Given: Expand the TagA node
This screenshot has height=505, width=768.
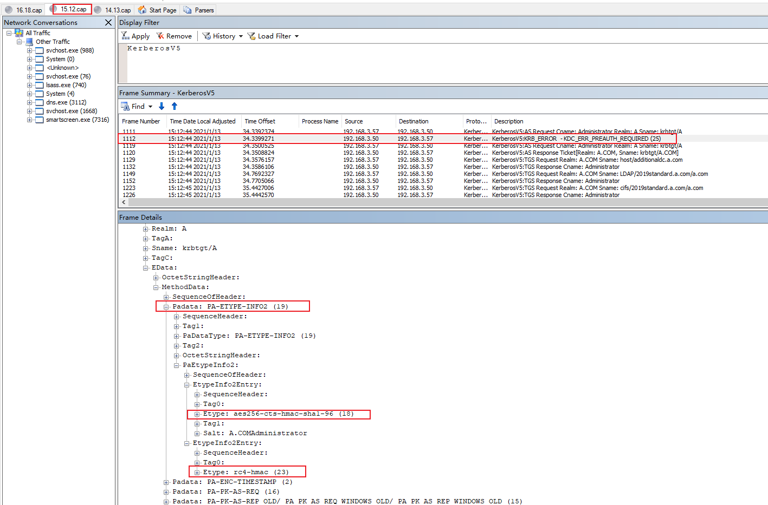Looking at the screenshot, I should [145, 239].
